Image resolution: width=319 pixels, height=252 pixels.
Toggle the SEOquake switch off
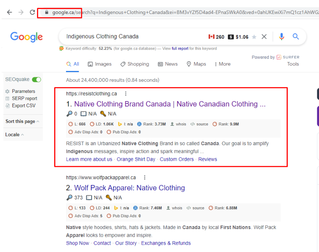[x=36, y=80]
